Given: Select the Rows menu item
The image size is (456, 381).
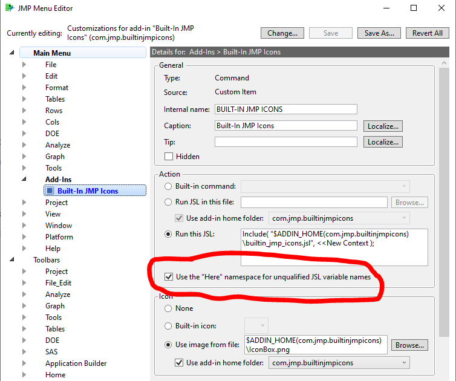Looking at the screenshot, I should (x=54, y=111).
